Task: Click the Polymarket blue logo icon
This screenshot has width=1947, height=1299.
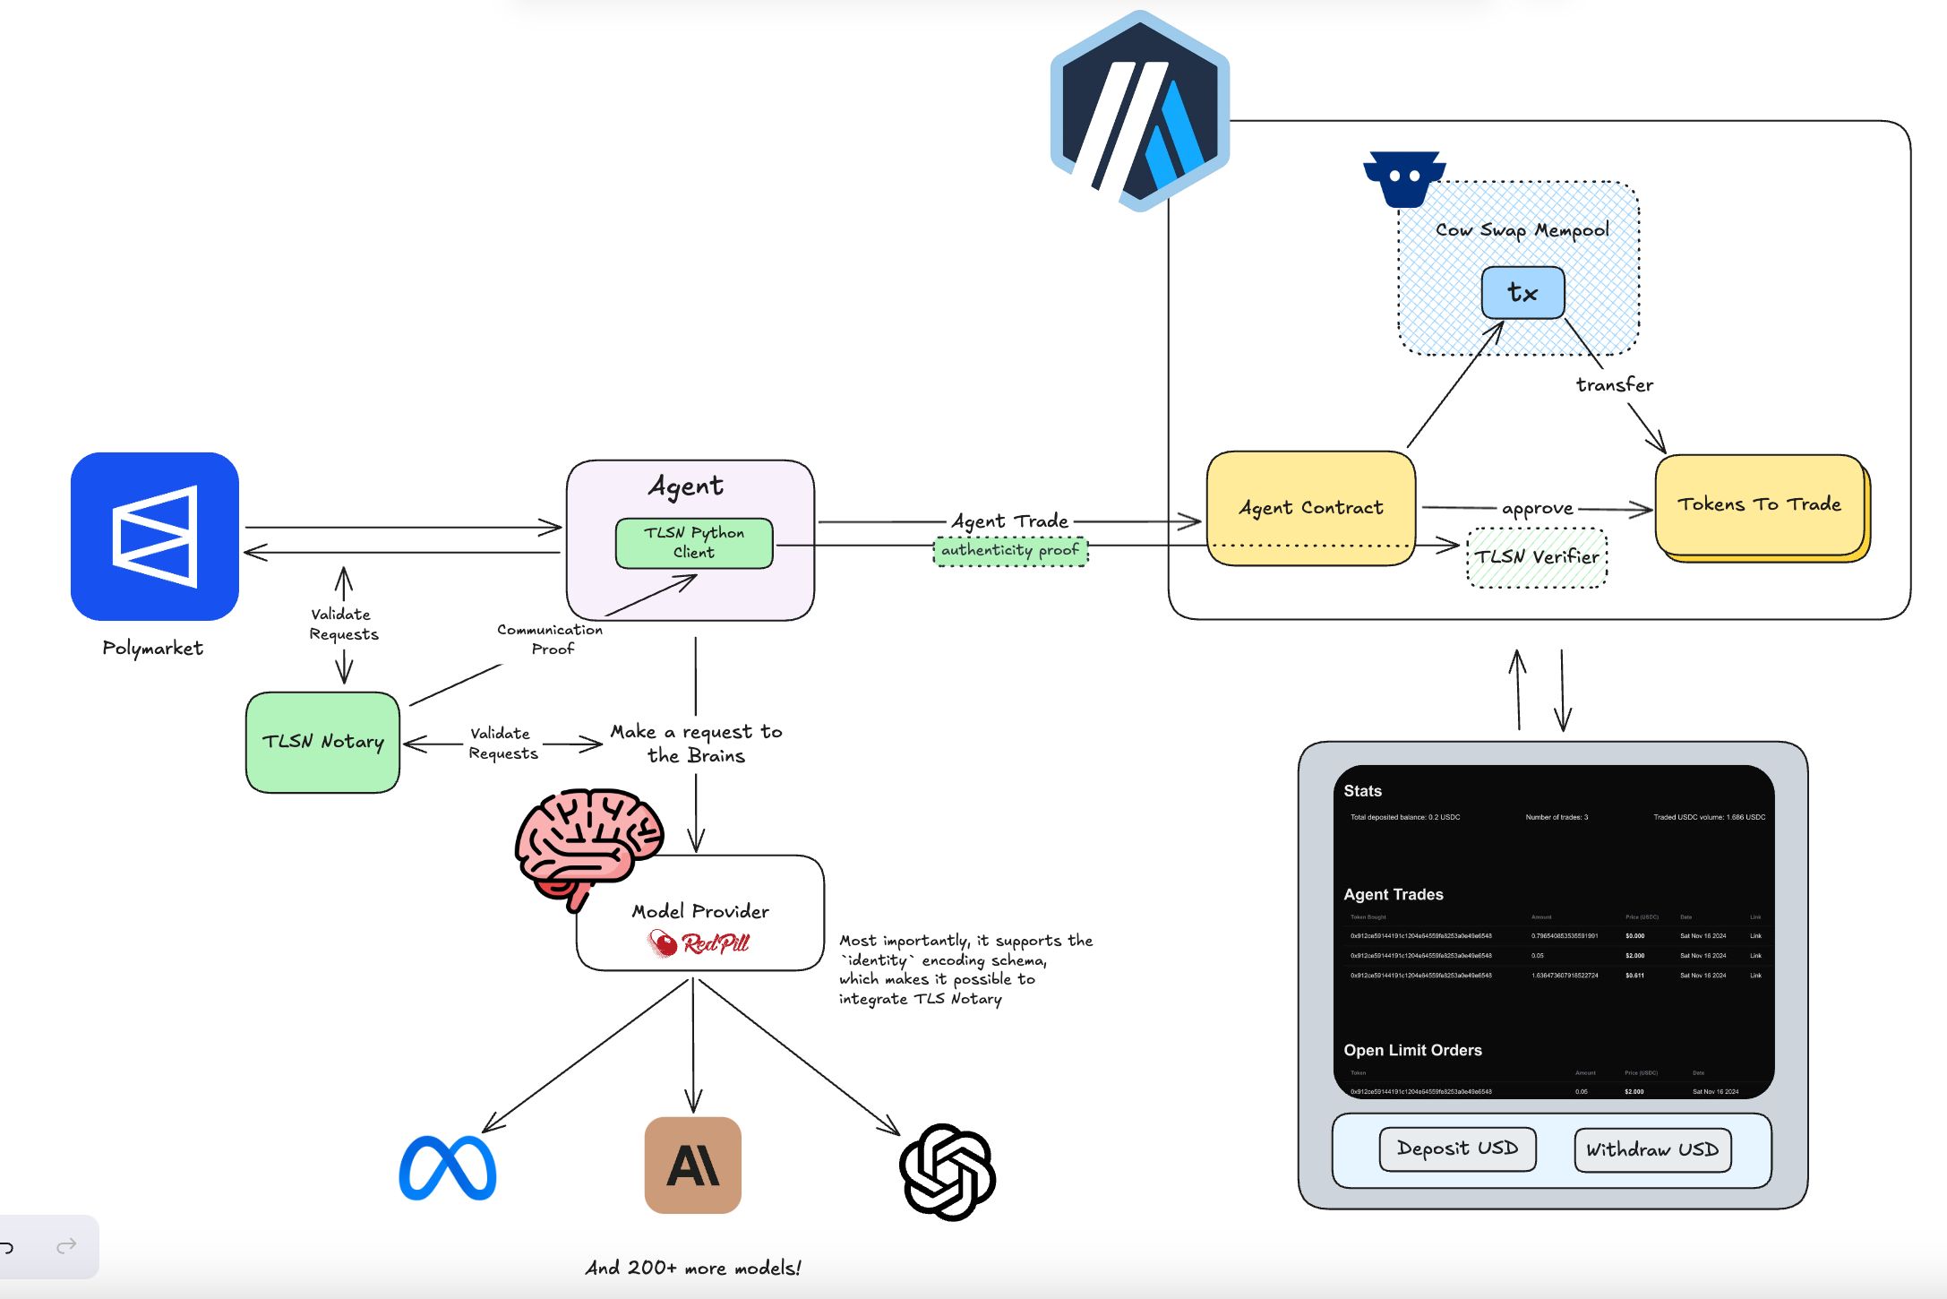Action: 155,536
